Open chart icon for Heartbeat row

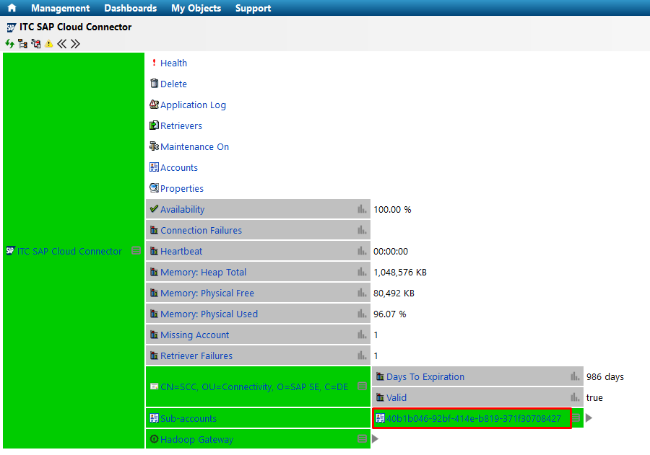[x=362, y=251]
